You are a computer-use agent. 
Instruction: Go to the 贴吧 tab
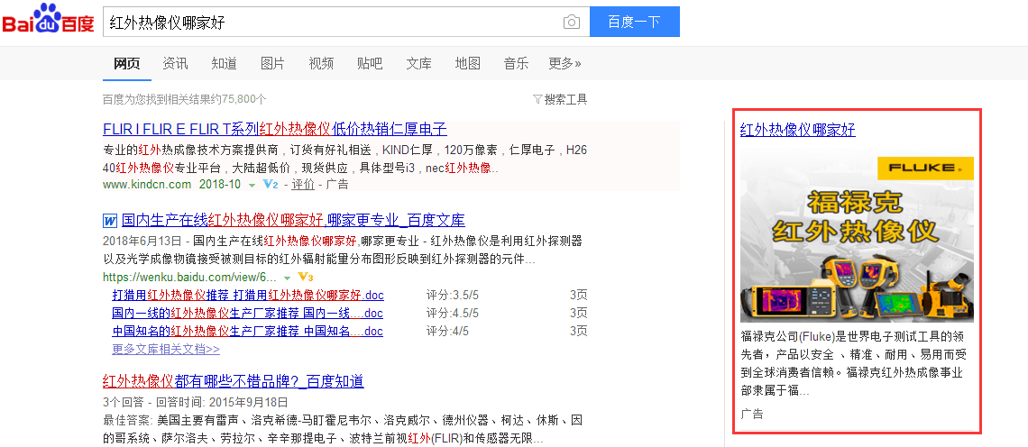pyautogui.click(x=370, y=64)
